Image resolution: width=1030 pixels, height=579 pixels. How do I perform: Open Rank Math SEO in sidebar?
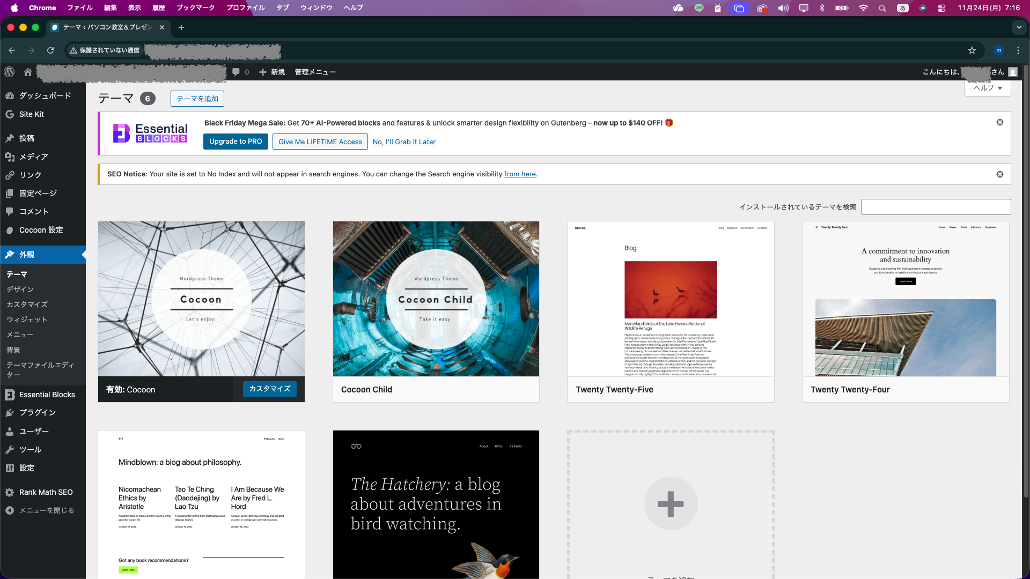(x=46, y=492)
